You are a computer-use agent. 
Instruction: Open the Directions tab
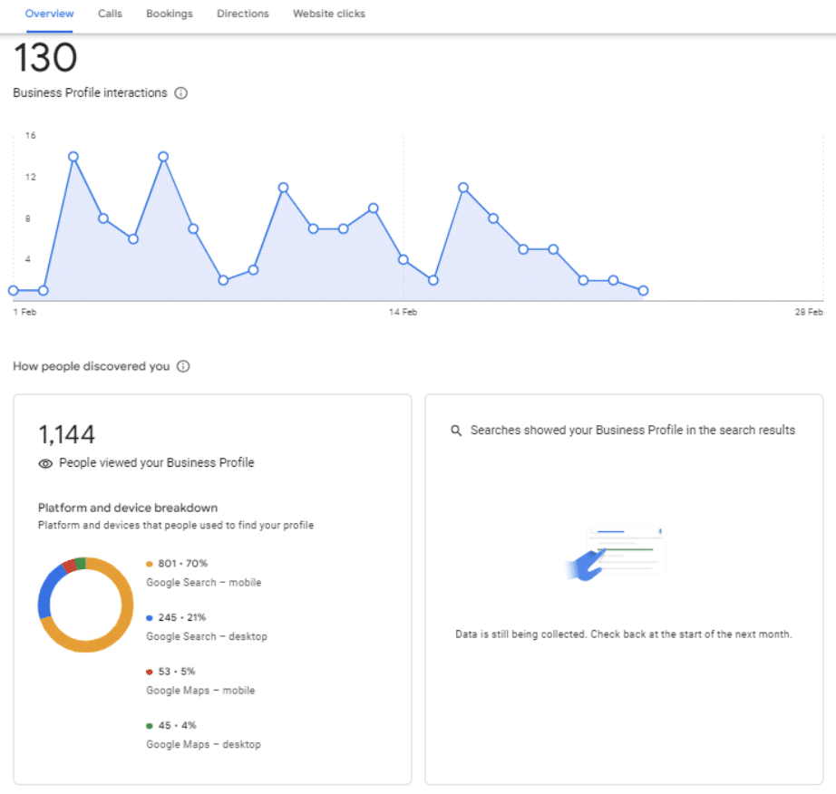coord(243,14)
